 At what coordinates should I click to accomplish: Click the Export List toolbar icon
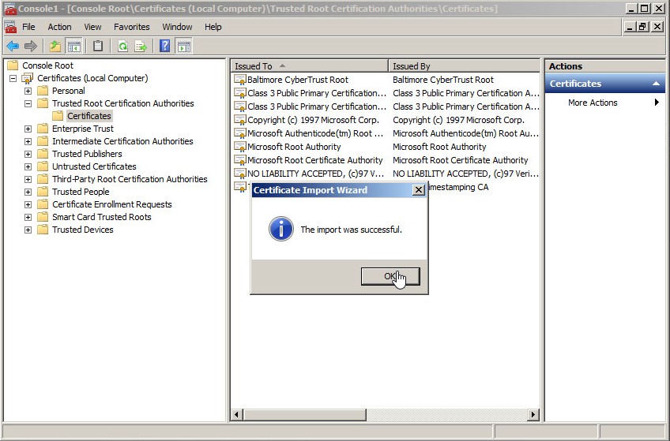point(141,47)
